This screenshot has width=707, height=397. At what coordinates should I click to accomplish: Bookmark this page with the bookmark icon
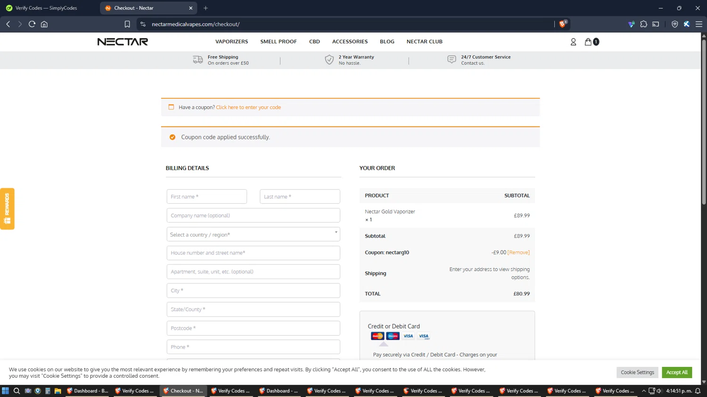[x=127, y=24]
